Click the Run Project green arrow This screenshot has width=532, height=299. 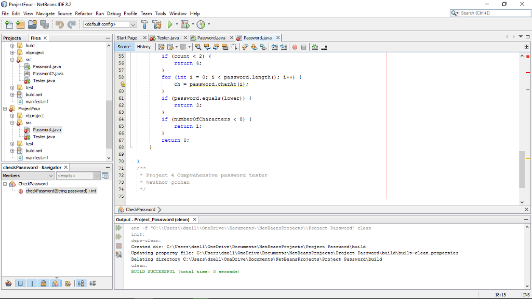(x=169, y=24)
